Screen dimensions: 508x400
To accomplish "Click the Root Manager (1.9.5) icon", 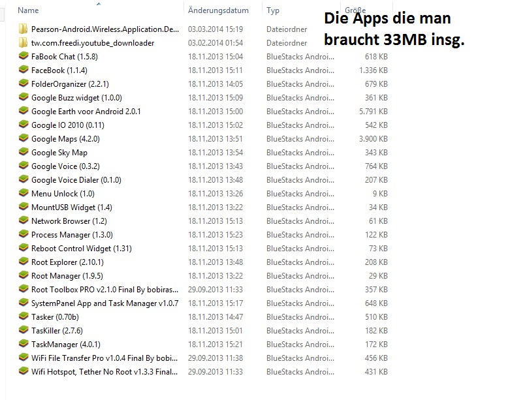I will pyautogui.click(x=24, y=275).
